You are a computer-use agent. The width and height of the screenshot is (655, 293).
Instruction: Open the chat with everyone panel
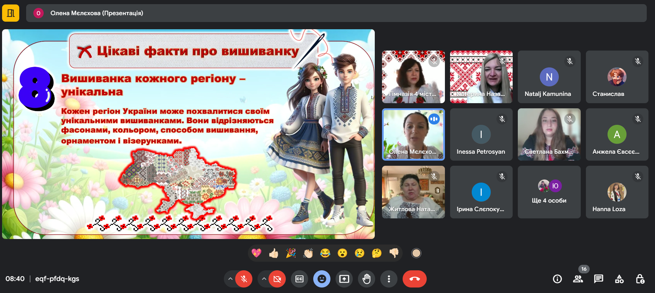tap(599, 279)
